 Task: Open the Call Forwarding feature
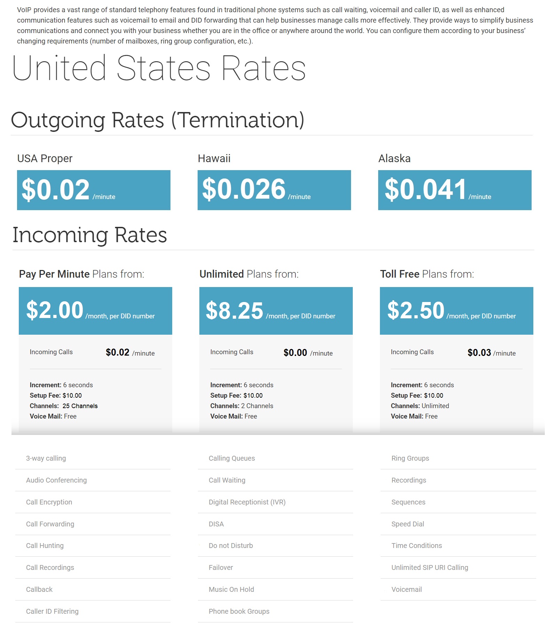(50, 524)
